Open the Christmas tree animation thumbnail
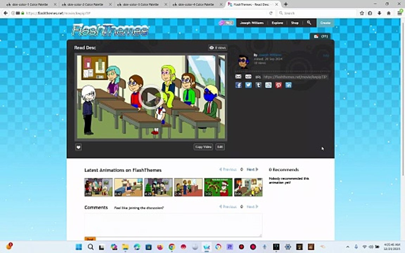 (x=158, y=187)
